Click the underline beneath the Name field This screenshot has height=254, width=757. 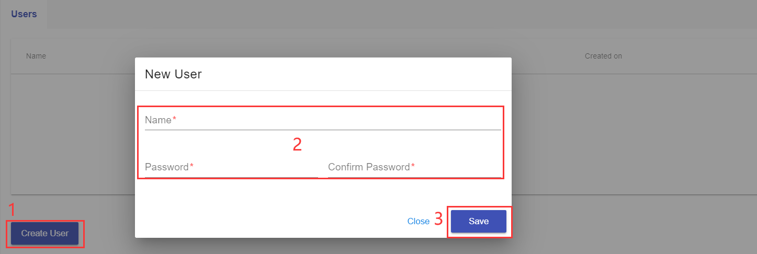323,130
